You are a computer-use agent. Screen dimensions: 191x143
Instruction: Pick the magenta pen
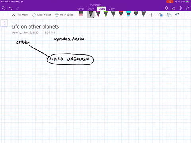click(x=98, y=14)
